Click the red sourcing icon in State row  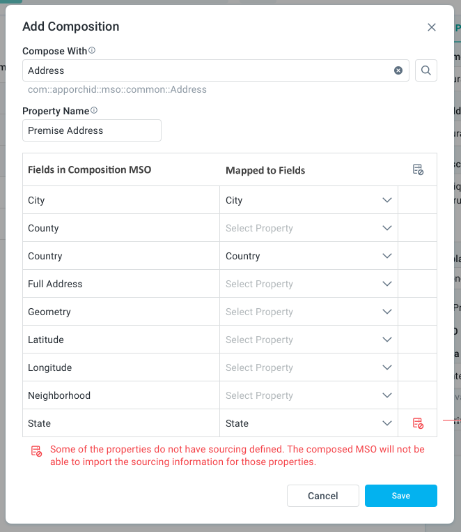coord(418,423)
